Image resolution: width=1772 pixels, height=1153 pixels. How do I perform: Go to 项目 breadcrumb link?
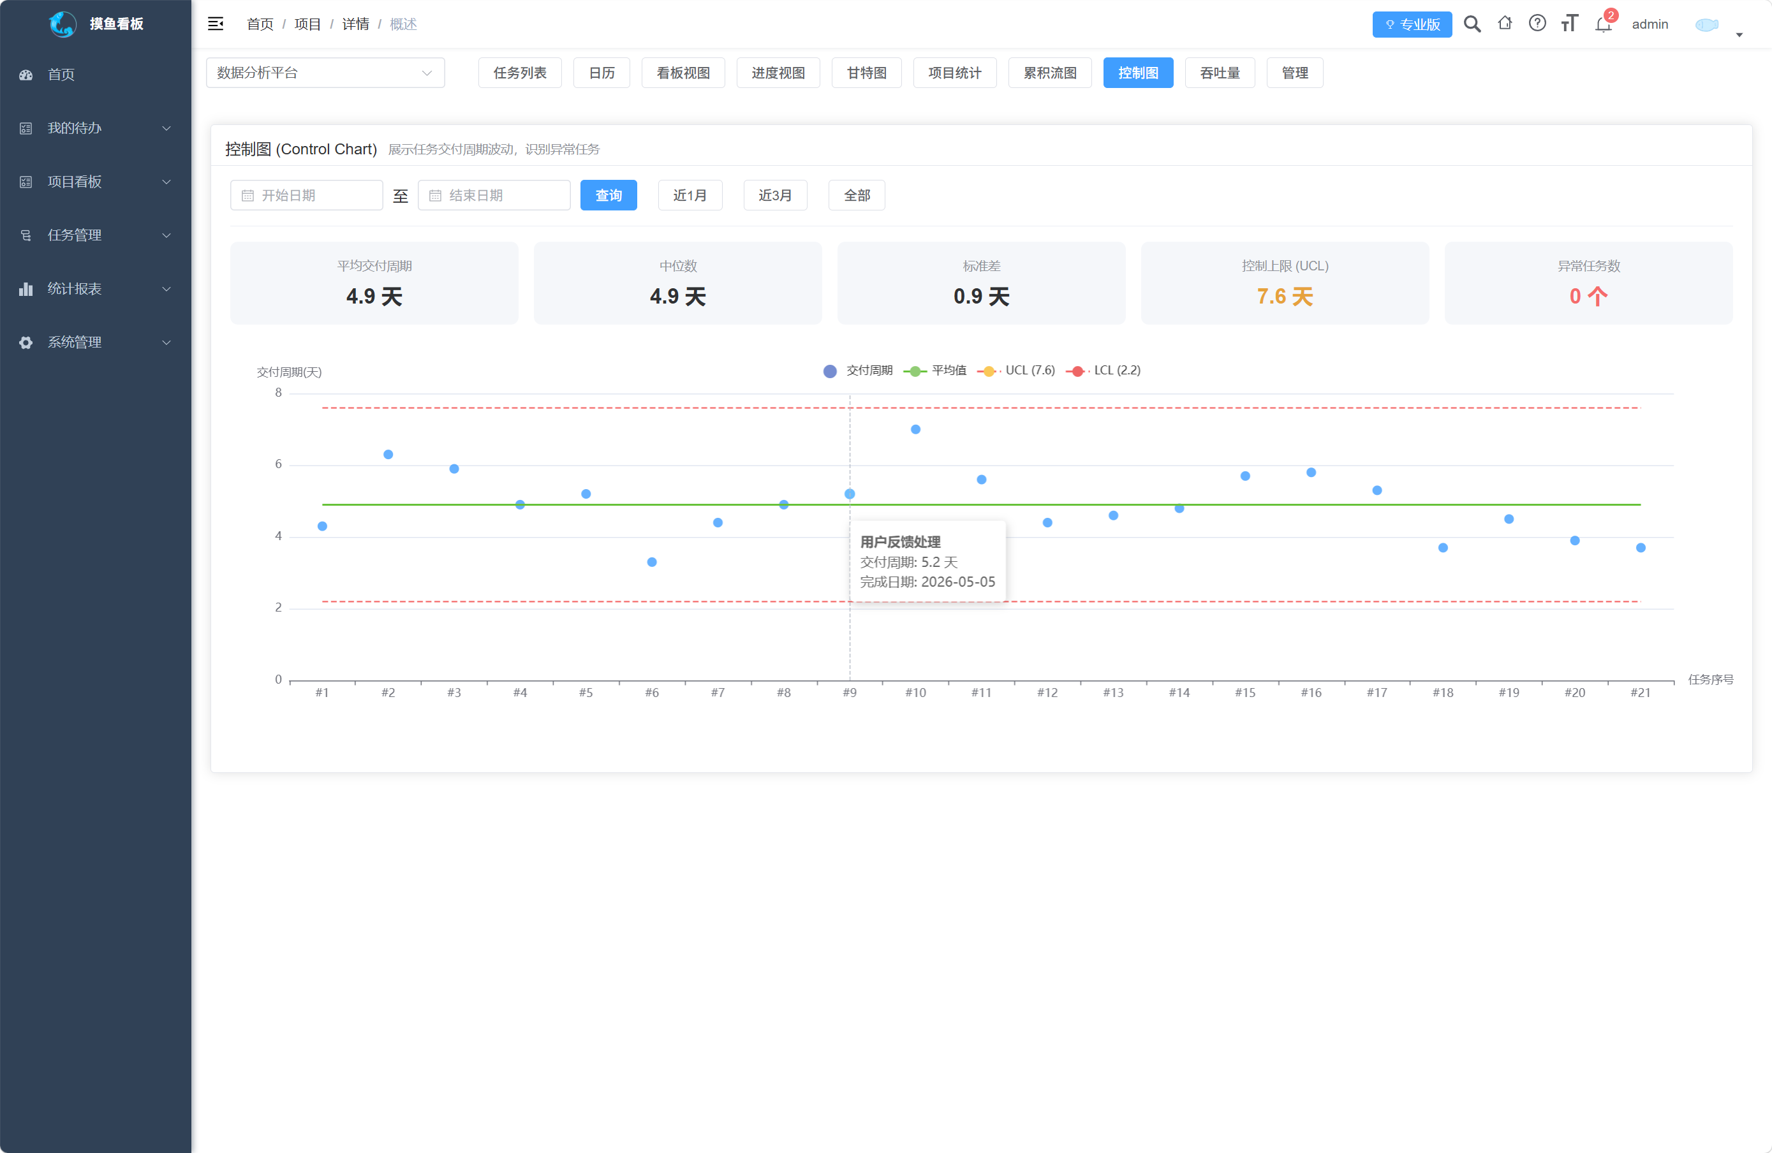point(307,25)
